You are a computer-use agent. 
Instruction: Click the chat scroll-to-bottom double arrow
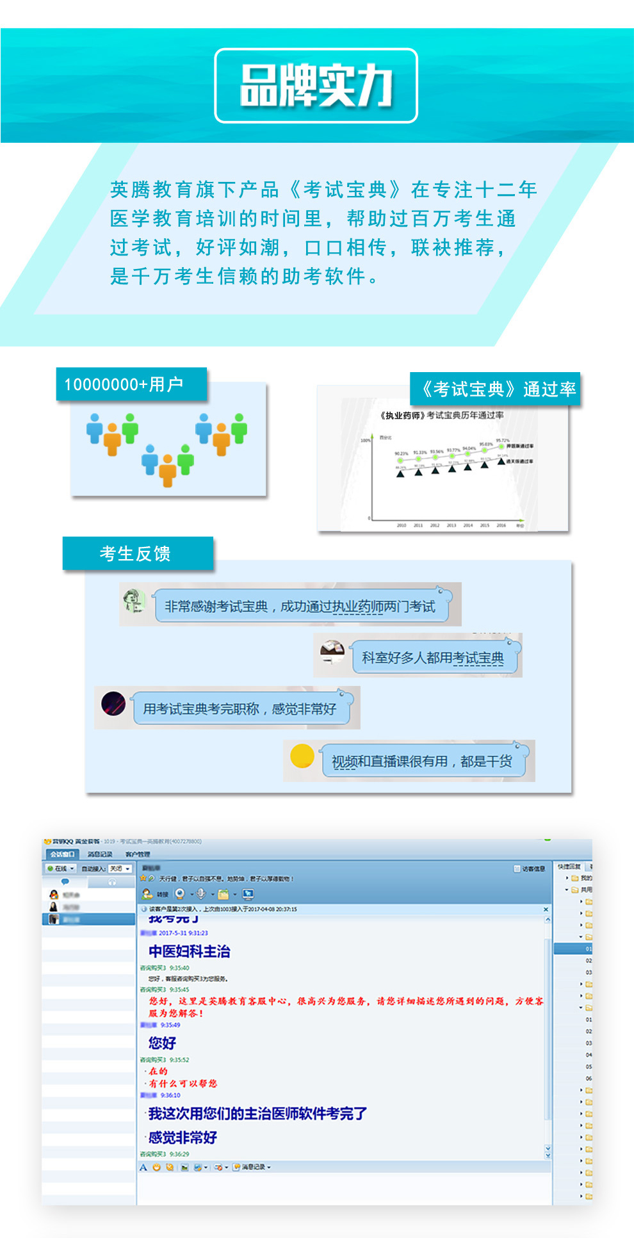(x=548, y=1154)
